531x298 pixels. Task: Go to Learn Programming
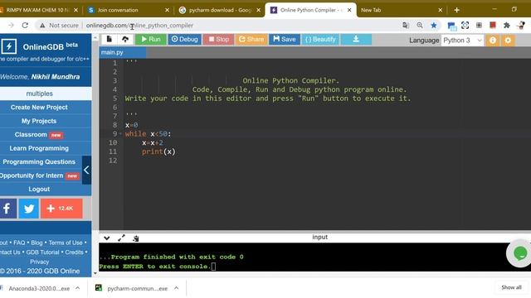(39, 148)
